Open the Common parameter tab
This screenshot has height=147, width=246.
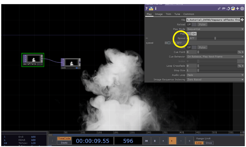[189, 14]
